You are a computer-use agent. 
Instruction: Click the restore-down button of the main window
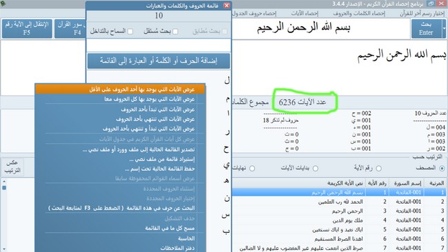point(431,3)
